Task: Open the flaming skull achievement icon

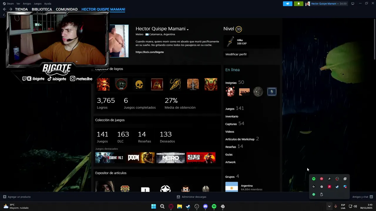Action: click(x=103, y=84)
